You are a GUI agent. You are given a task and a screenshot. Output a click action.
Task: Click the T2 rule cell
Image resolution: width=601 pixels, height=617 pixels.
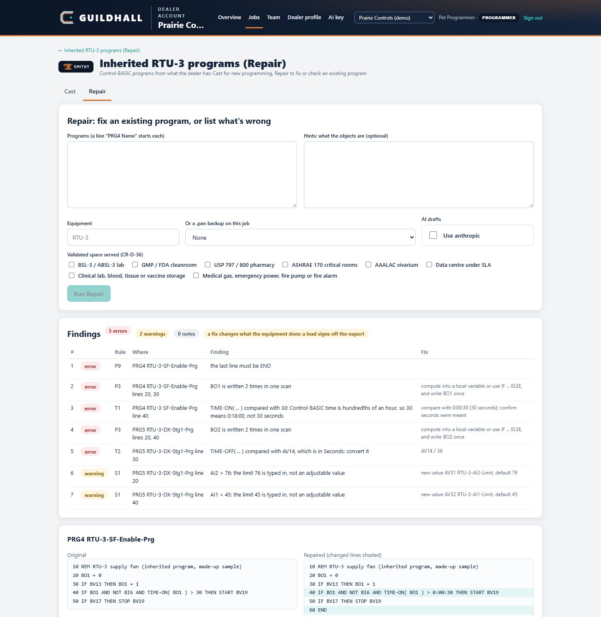point(118,451)
